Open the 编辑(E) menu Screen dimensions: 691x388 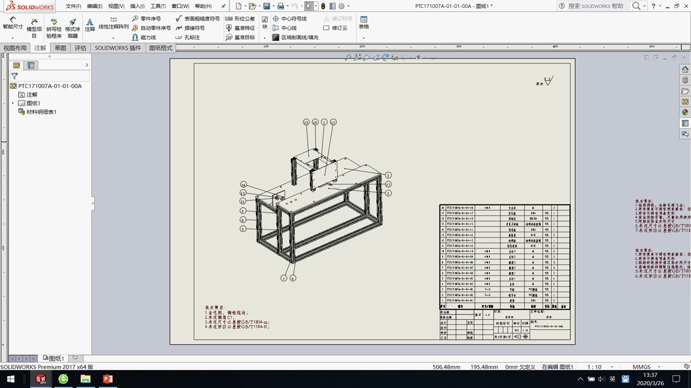click(x=94, y=6)
